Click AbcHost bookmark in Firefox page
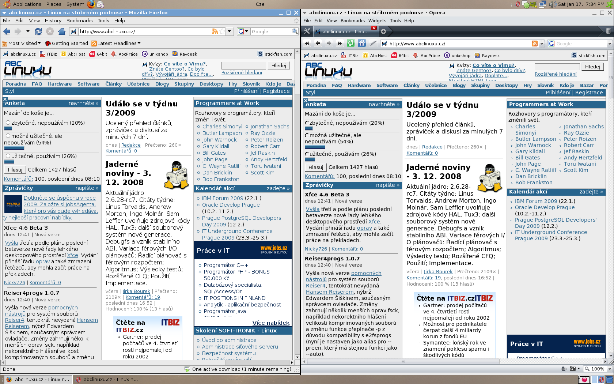 pyautogui.click(x=73, y=54)
